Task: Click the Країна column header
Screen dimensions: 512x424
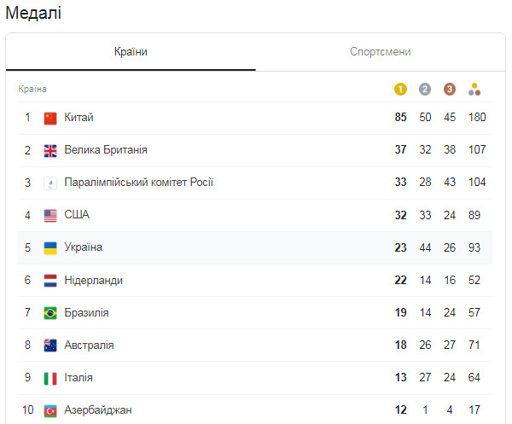Action: tap(32, 89)
